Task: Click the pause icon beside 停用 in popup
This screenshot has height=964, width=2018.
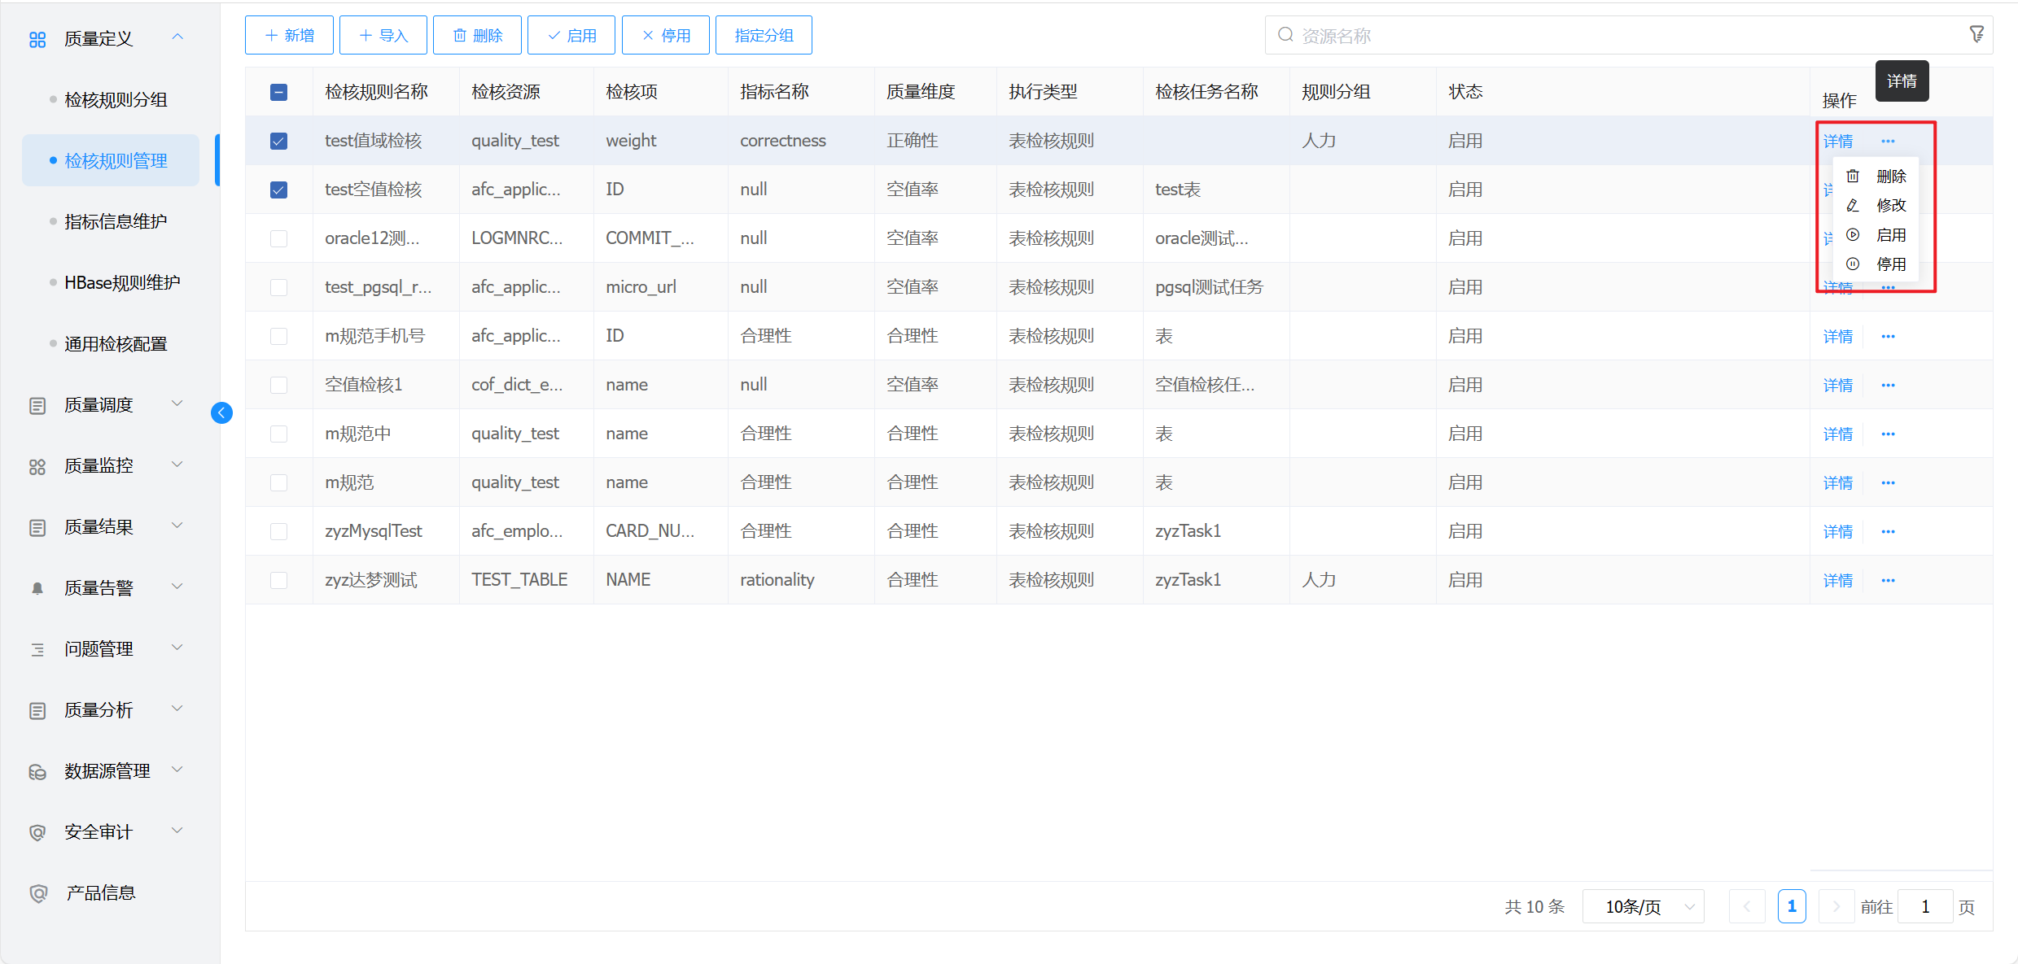Action: [1853, 264]
